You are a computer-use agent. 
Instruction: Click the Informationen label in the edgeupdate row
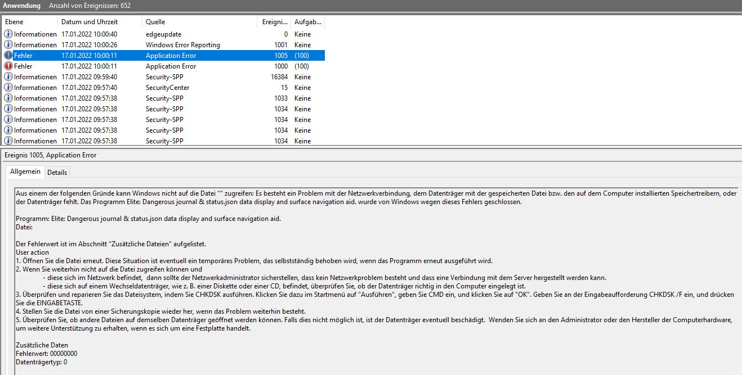pyautogui.click(x=35, y=34)
